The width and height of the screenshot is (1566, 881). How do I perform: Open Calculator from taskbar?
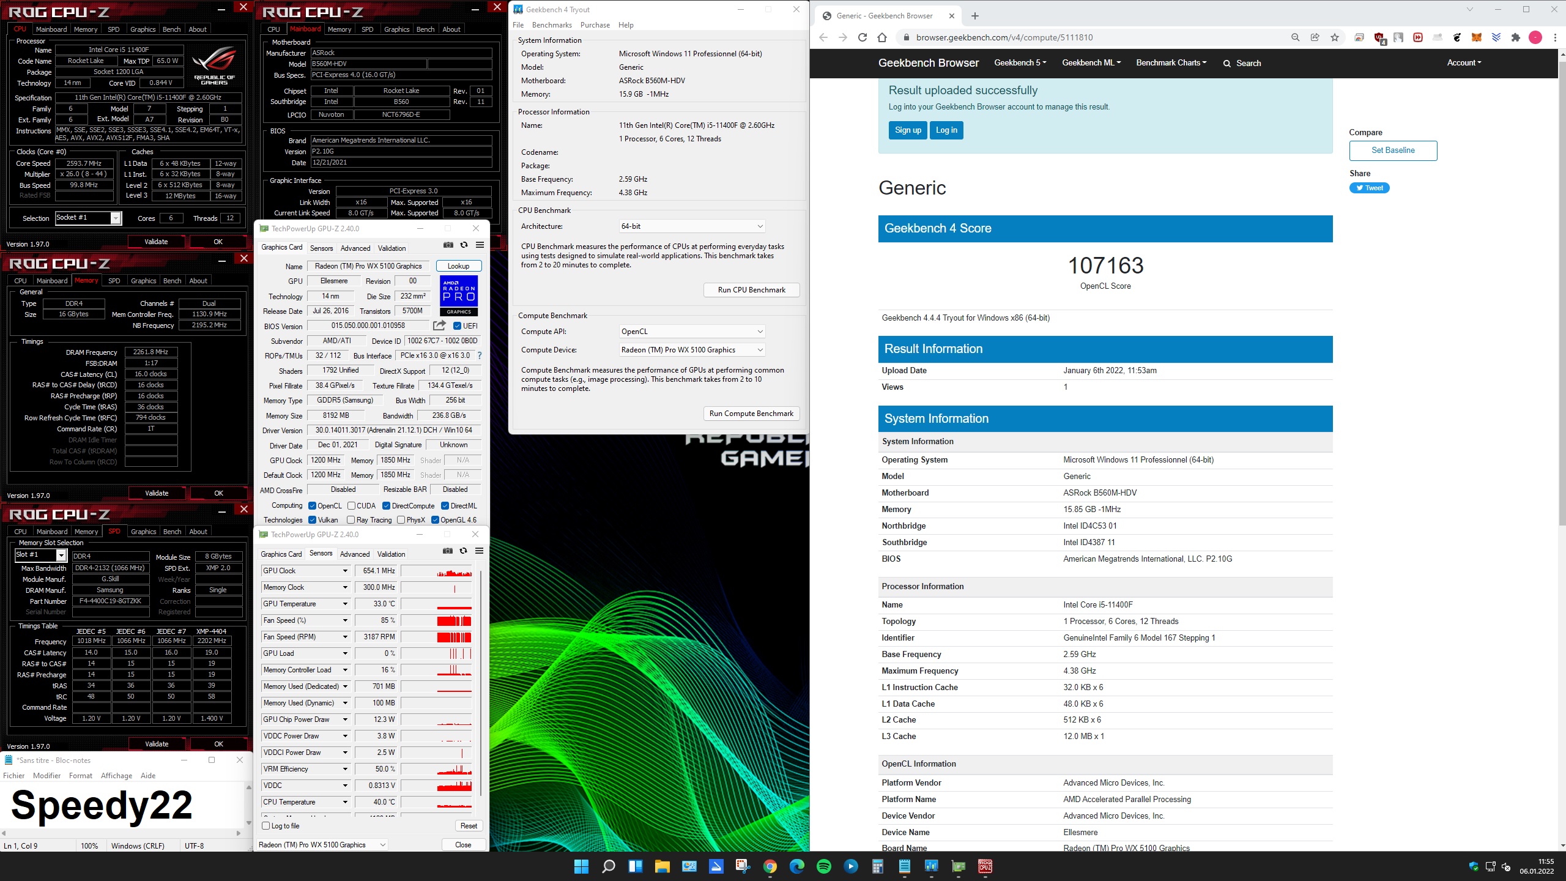pos(877,866)
